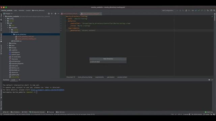Collapse the web folder arrow

(x=6, y=23)
